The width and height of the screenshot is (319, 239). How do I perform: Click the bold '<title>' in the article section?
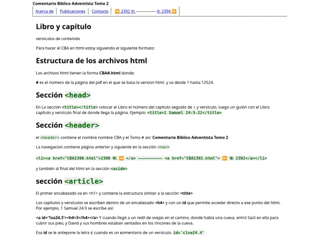pos(186,194)
